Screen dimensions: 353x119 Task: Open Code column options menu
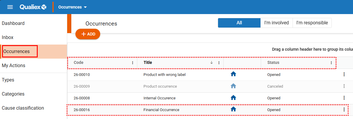coord(133,63)
